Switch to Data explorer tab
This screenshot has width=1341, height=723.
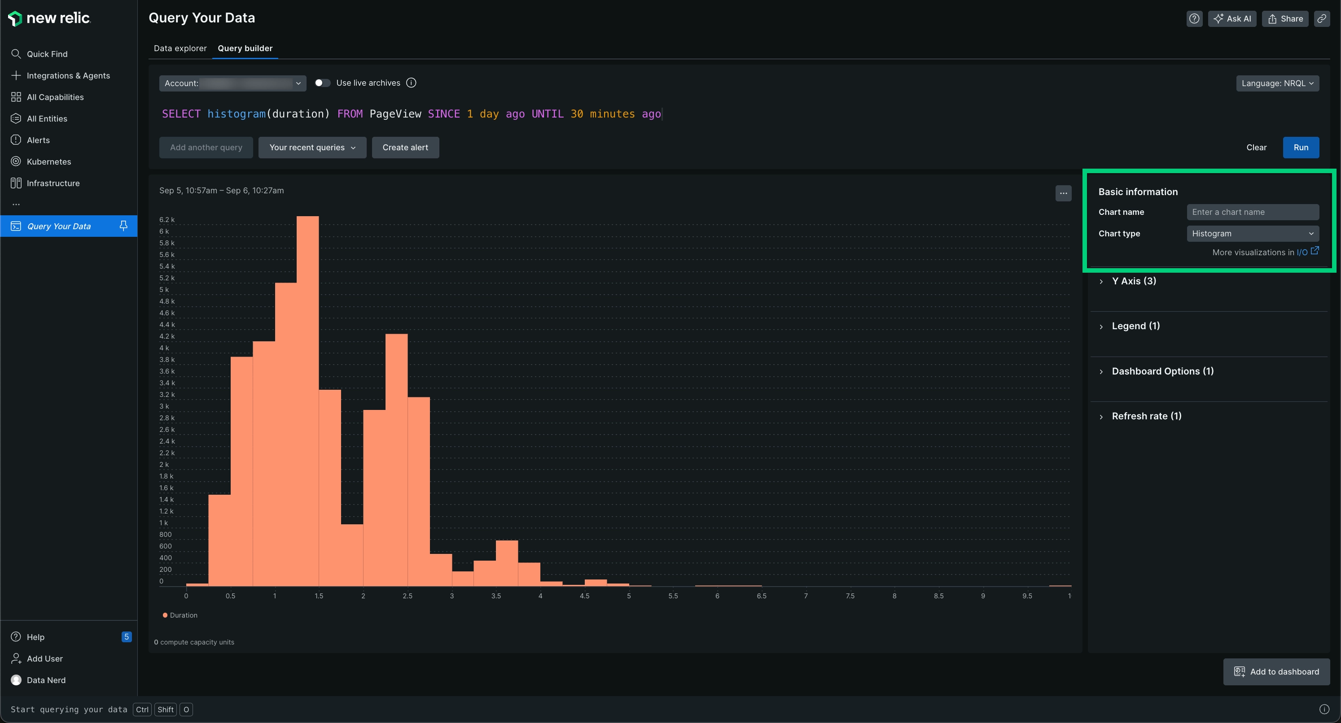(180, 48)
